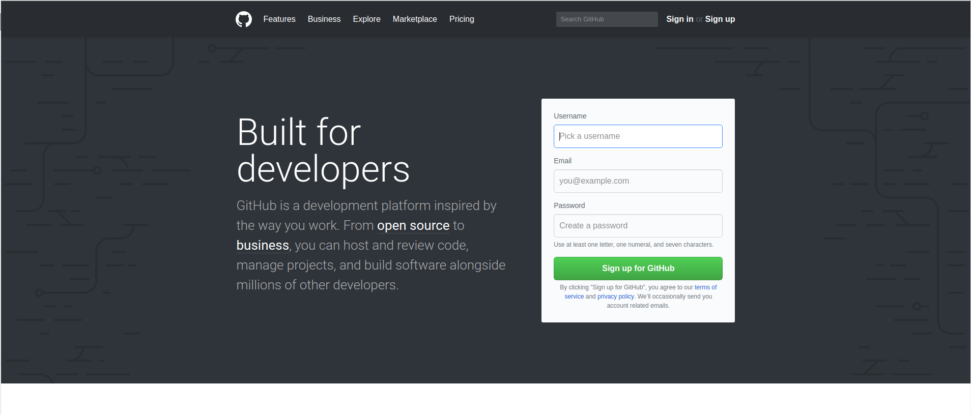The height and width of the screenshot is (415, 971).
Task: Click the Built for developers heading
Action: [x=323, y=151]
